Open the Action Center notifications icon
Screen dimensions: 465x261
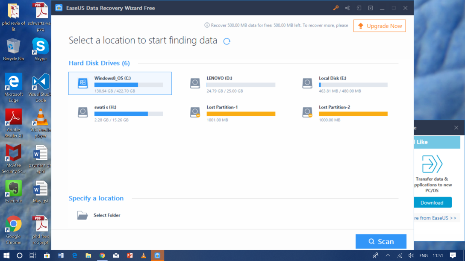tap(453, 255)
